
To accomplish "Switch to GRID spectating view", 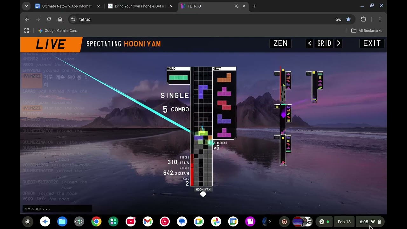I will (324, 44).
